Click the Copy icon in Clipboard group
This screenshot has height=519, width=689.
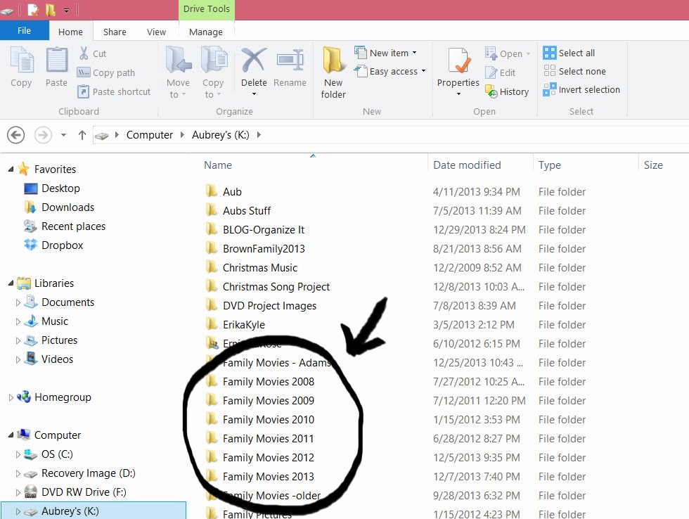(x=22, y=60)
